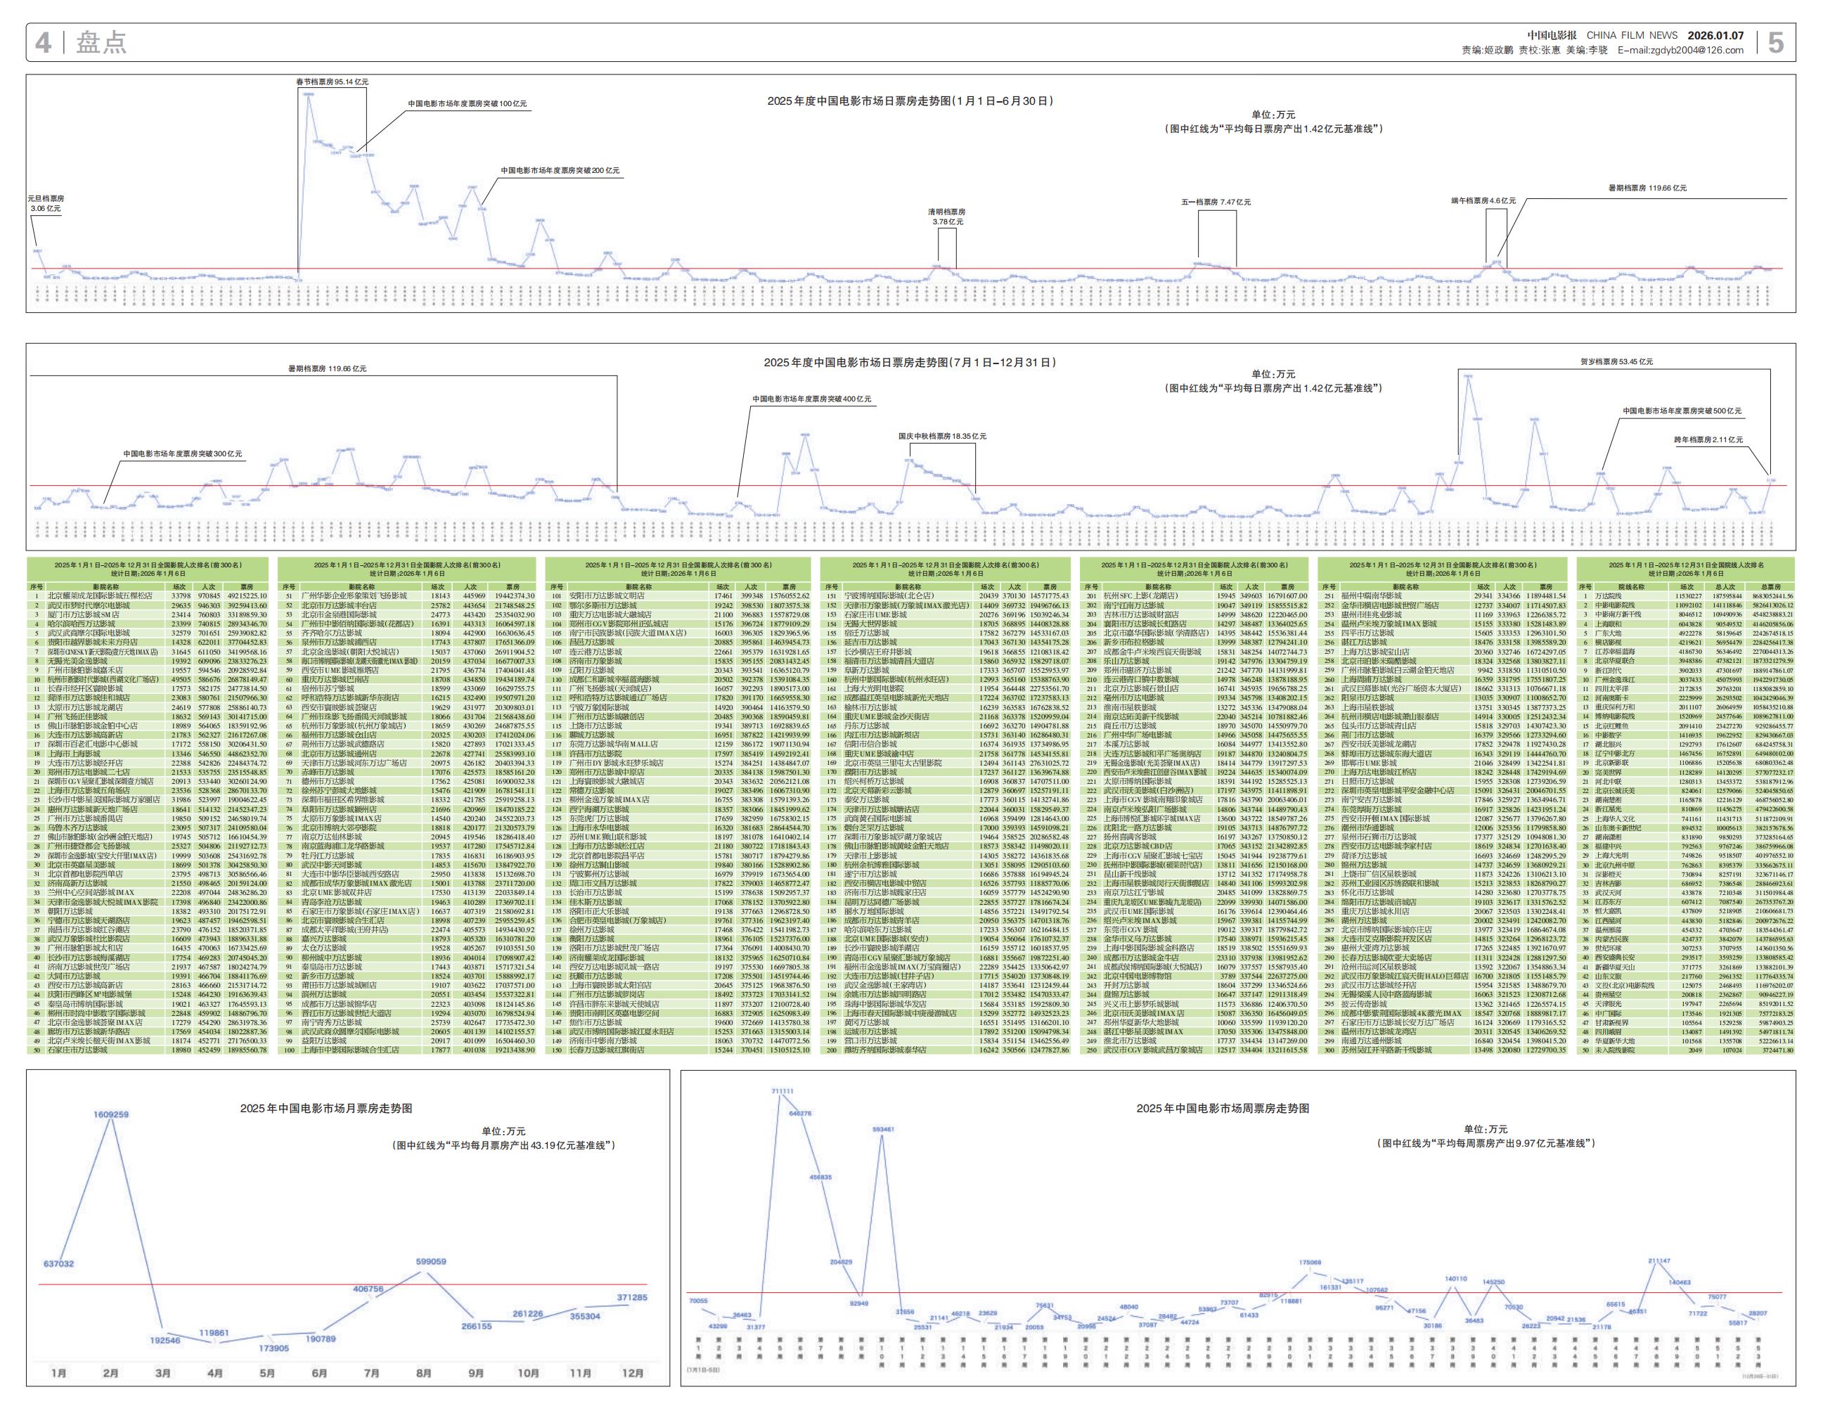1823x1411 pixels.
Task: Click the 盘点 section heading
Action: 101,41
